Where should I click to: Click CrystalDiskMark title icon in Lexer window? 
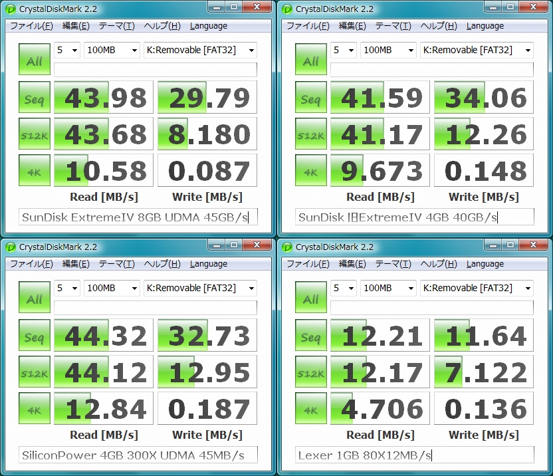pyautogui.click(x=287, y=247)
